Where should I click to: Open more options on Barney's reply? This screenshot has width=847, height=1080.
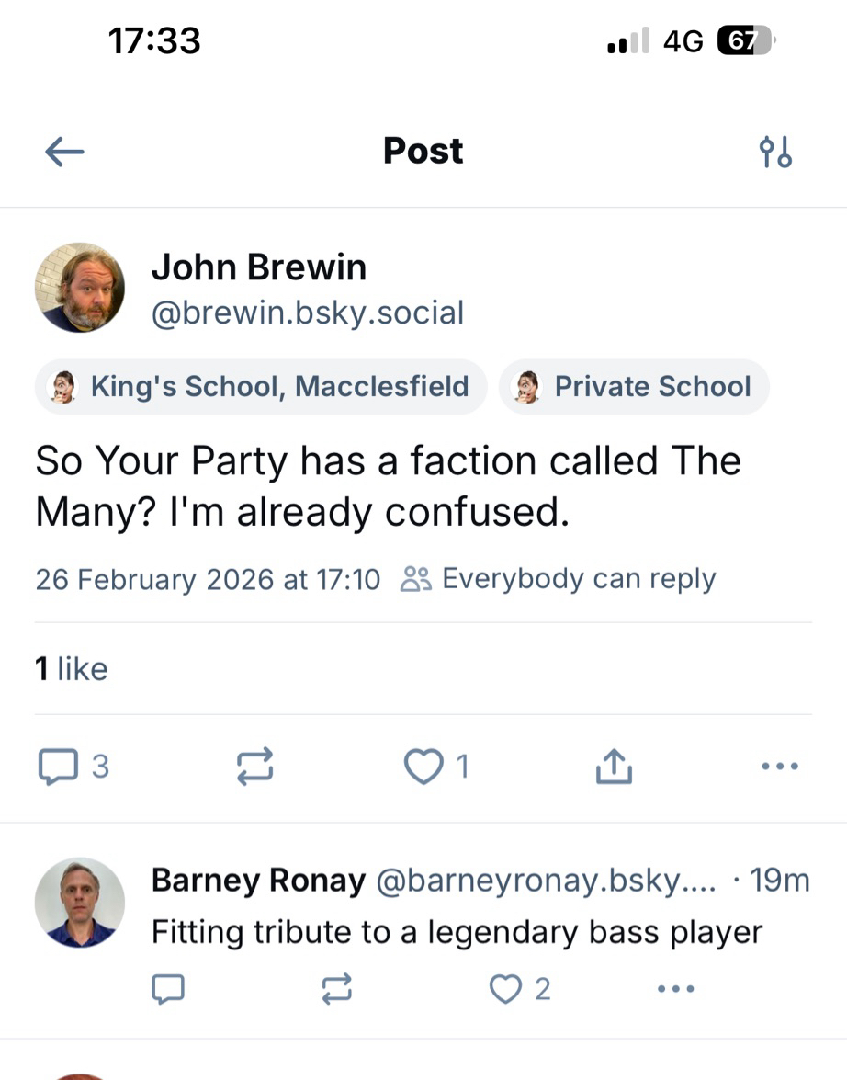(x=676, y=989)
